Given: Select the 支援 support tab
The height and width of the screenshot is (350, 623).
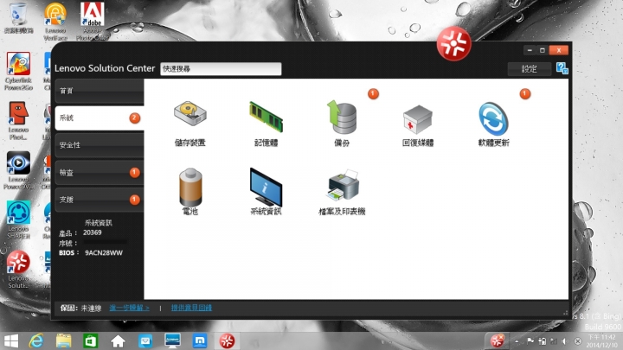Looking at the screenshot, I should pyautogui.click(x=100, y=200).
